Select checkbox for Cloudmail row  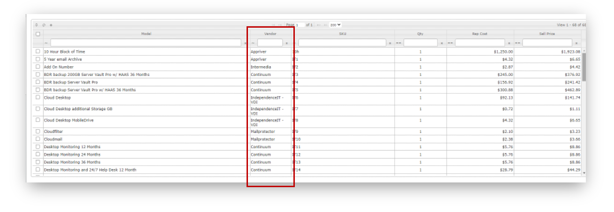coord(38,139)
